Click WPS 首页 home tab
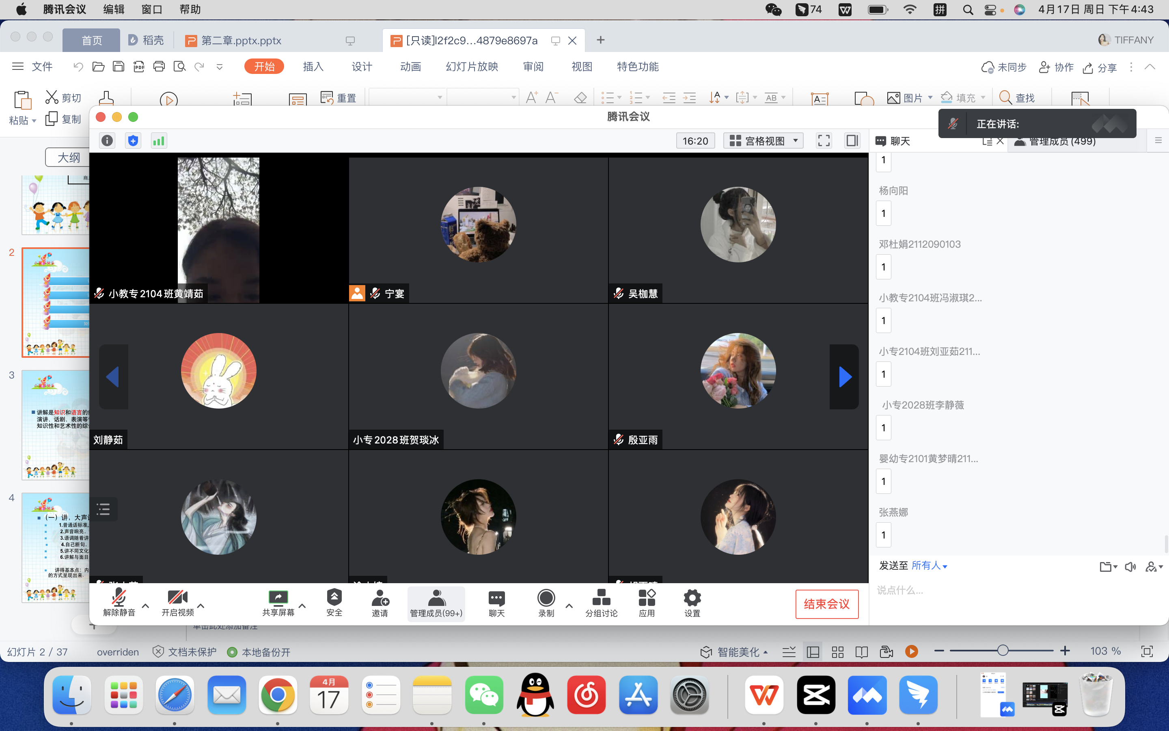This screenshot has width=1169, height=731. click(91, 40)
